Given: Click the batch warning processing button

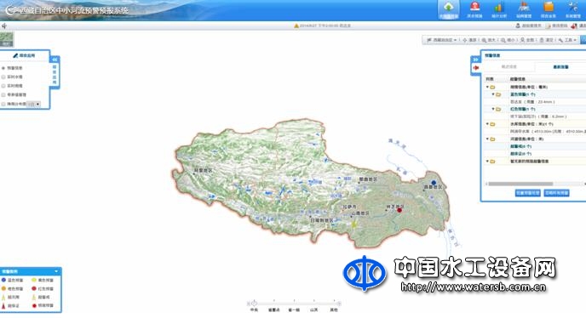Looking at the screenshot, I should 528,193.
